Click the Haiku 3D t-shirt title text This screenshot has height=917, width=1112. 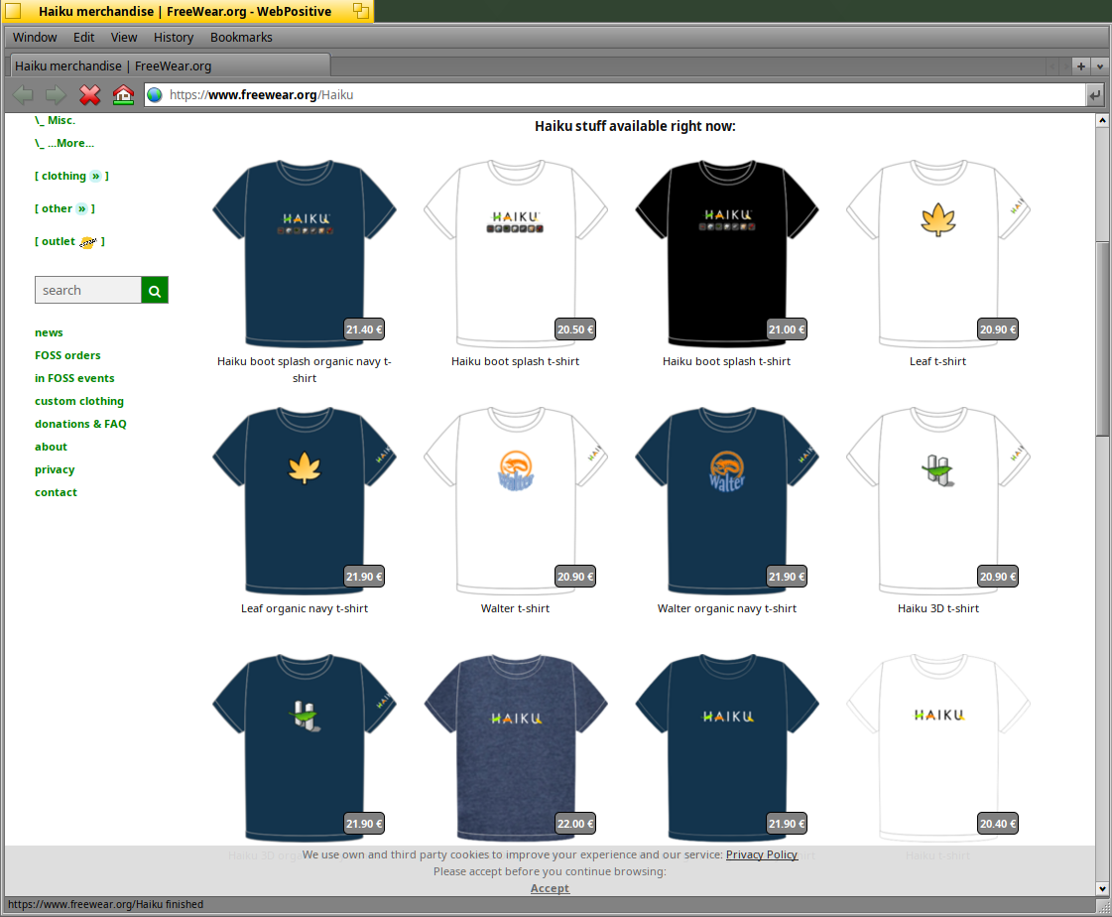[x=937, y=608]
